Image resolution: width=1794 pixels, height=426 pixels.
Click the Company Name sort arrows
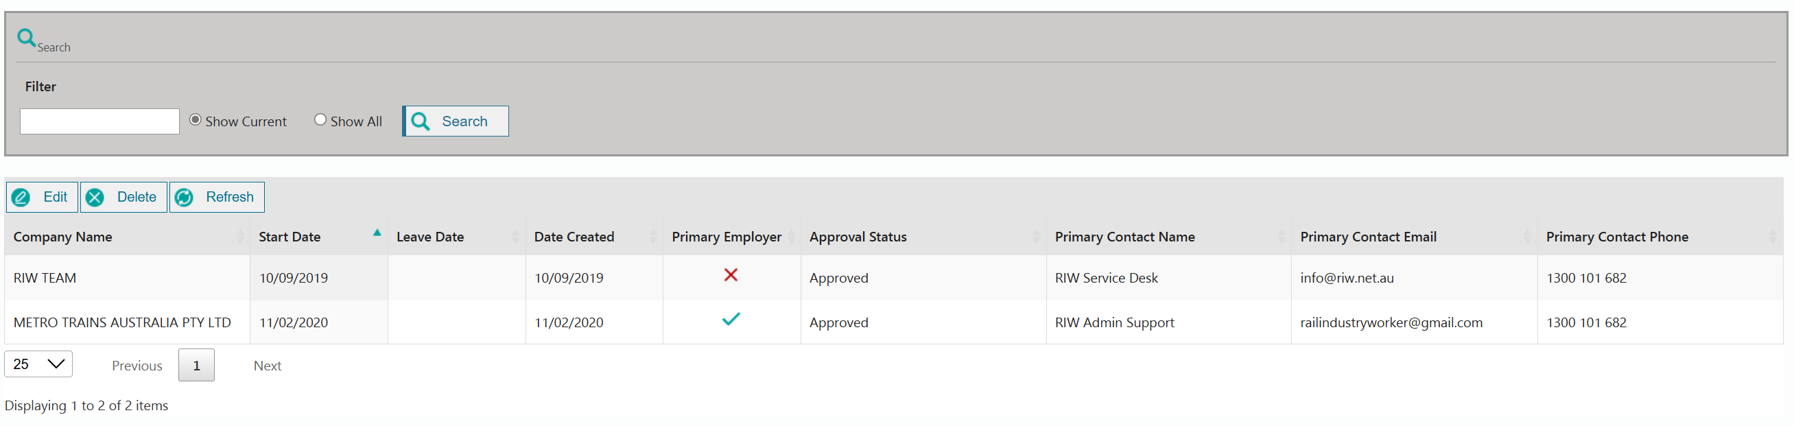(240, 237)
